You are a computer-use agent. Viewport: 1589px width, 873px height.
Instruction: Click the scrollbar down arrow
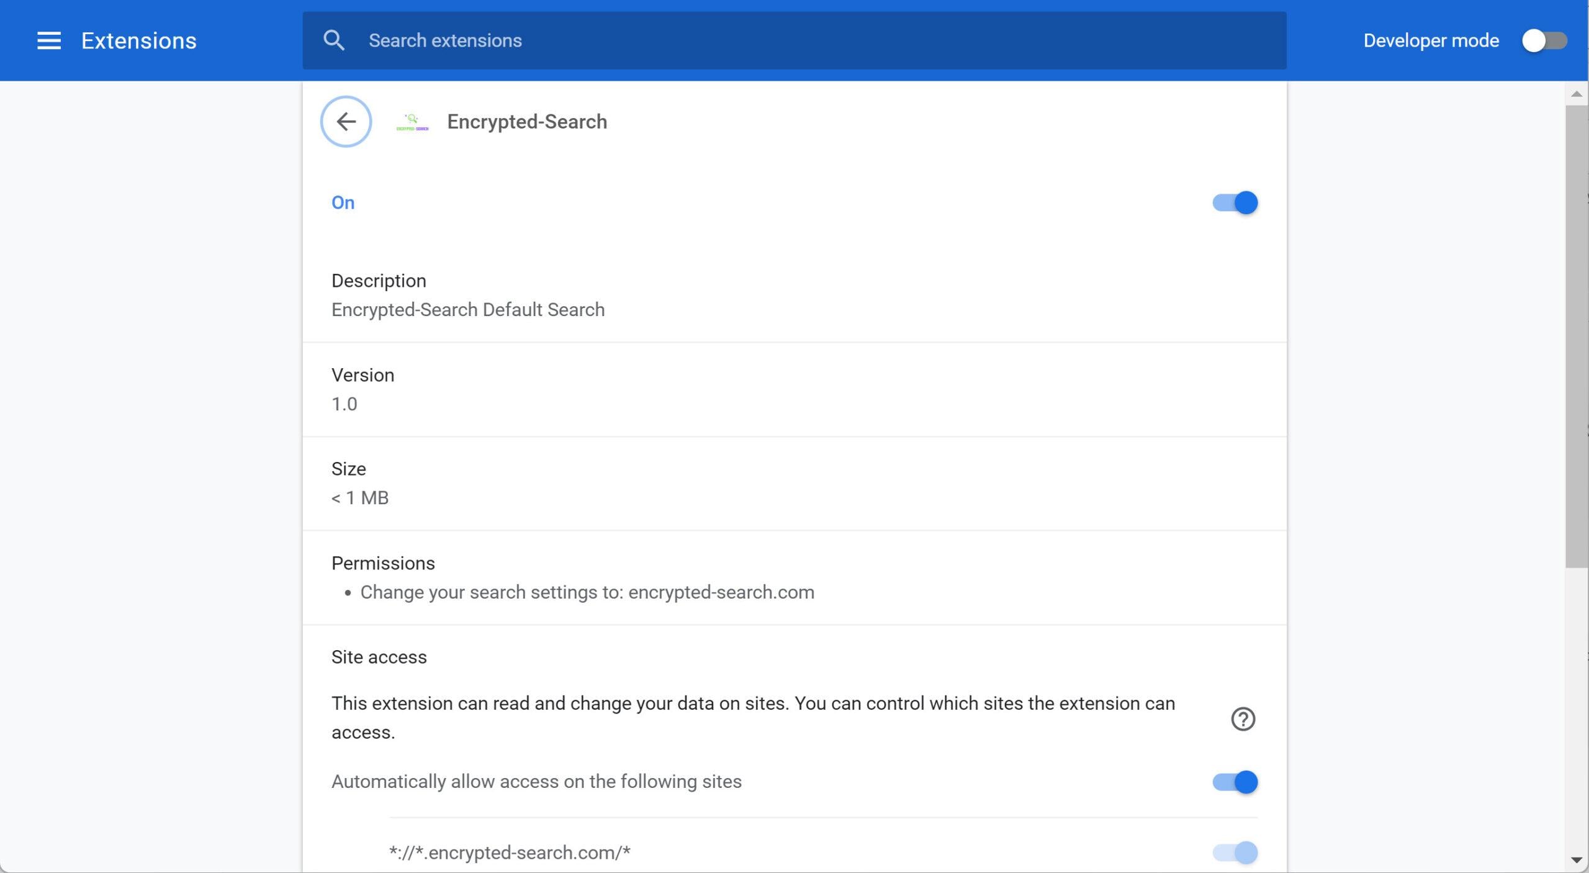tap(1576, 860)
